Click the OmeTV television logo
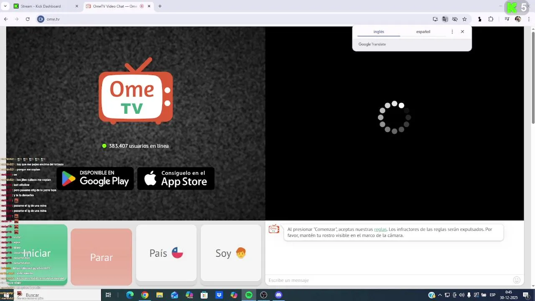 point(136,91)
